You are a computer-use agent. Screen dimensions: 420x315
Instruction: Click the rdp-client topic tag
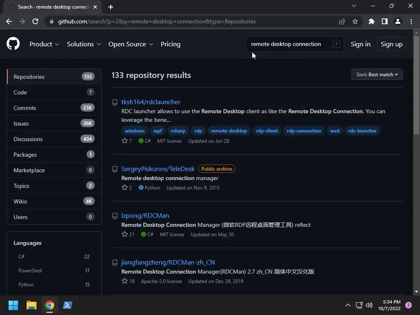click(267, 131)
